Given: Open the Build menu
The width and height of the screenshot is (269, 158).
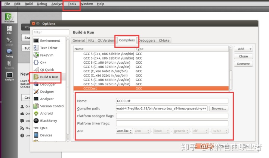Looking at the screenshot, I should click(28, 4).
